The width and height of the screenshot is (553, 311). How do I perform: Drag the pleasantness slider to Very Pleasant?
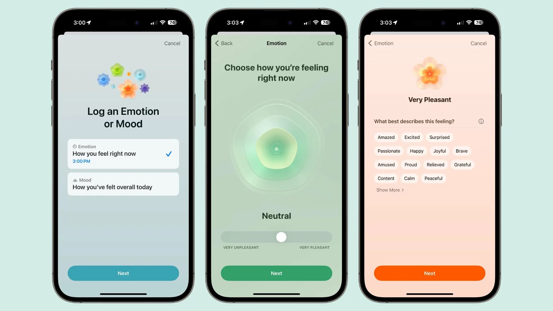pos(327,237)
